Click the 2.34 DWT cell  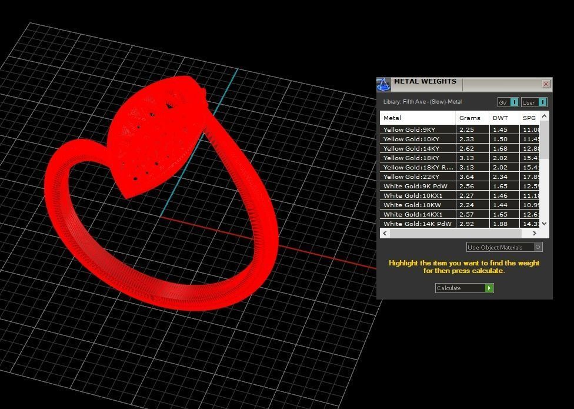(x=504, y=177)
